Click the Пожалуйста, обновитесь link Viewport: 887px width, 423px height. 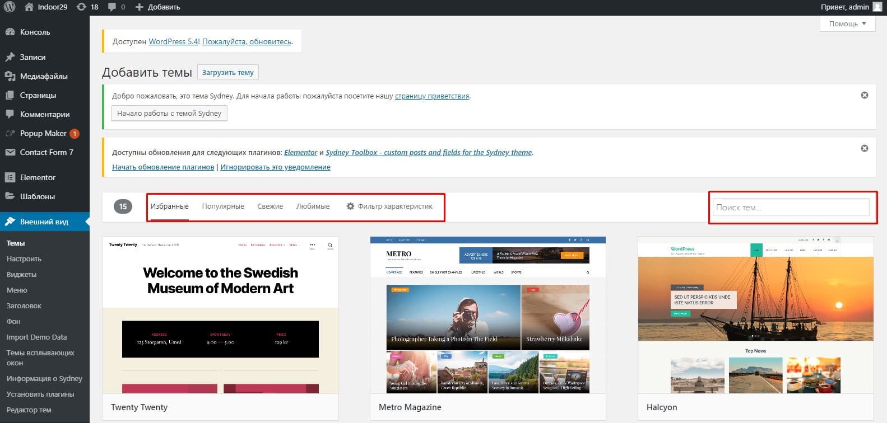247,41
